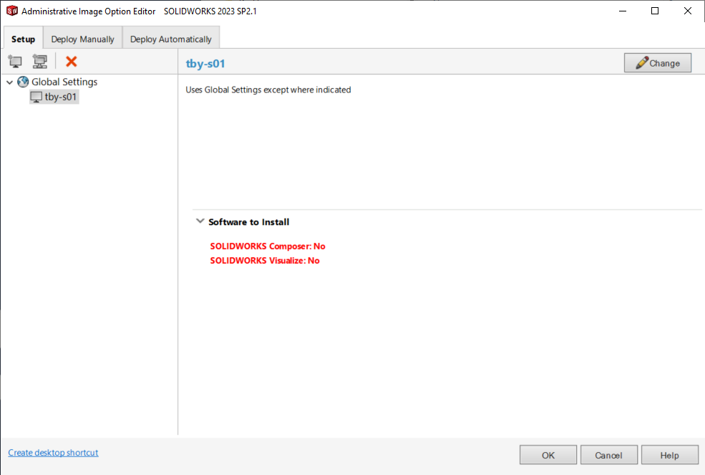705x475 pixels.
Task: Minimize the Option Editor window
Action: [622, 11]
